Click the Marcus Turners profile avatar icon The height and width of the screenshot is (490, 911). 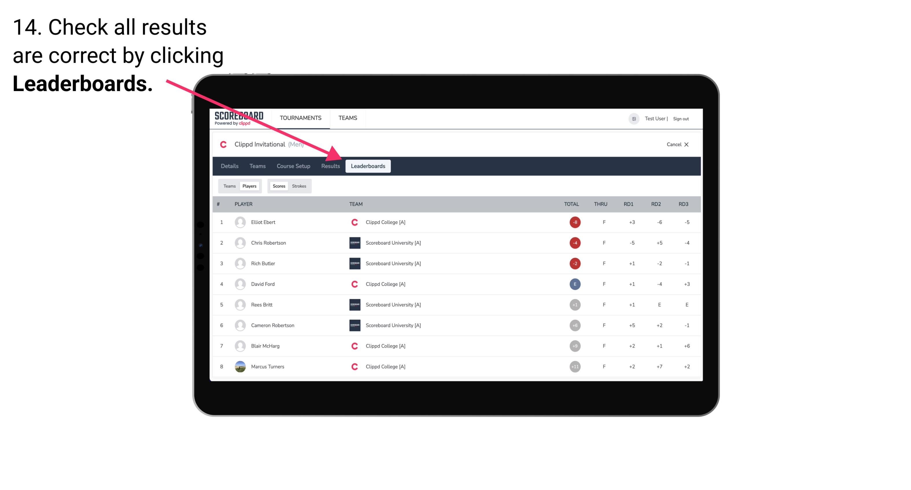[239, 366]
